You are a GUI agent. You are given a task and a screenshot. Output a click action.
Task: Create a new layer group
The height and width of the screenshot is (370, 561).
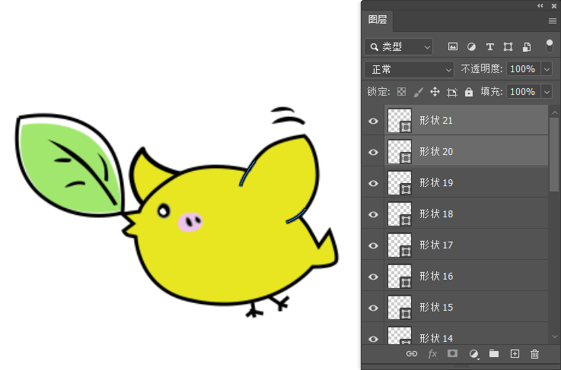tap(493, 354)
